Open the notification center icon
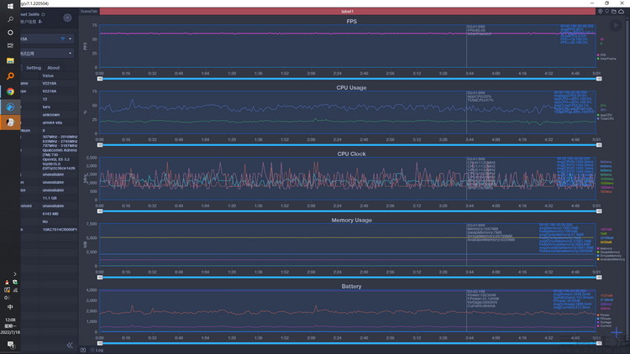 [10, 345]
